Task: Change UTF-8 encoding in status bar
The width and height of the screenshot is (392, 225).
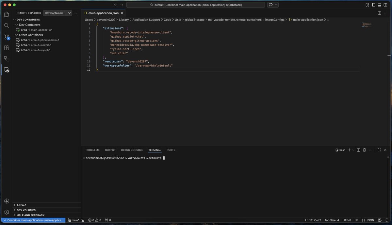Action: coord(347,220)
